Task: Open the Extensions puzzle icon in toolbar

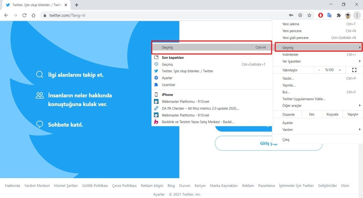Action: [339, 15]
